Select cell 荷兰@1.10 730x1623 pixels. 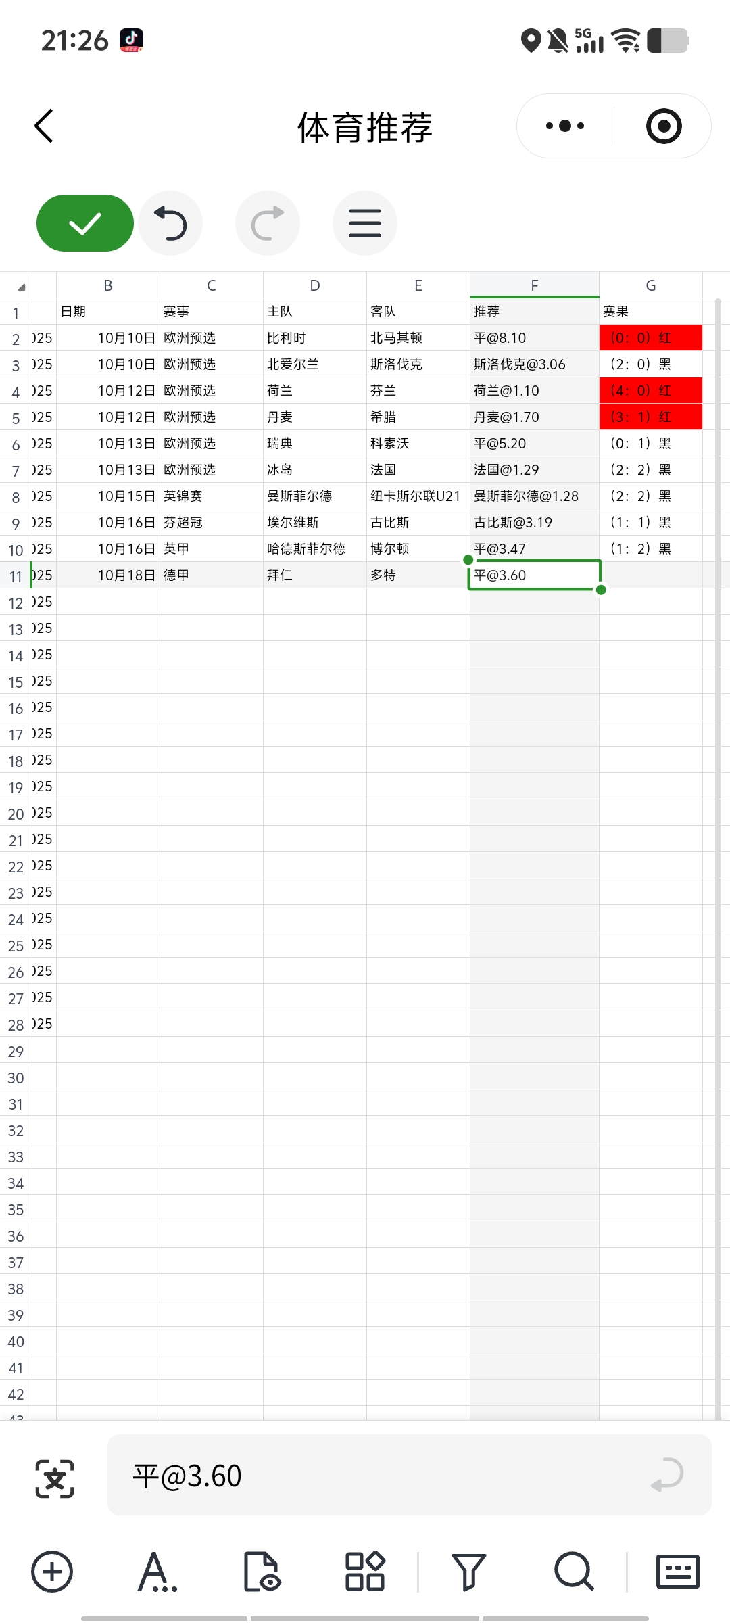(535, 391)
